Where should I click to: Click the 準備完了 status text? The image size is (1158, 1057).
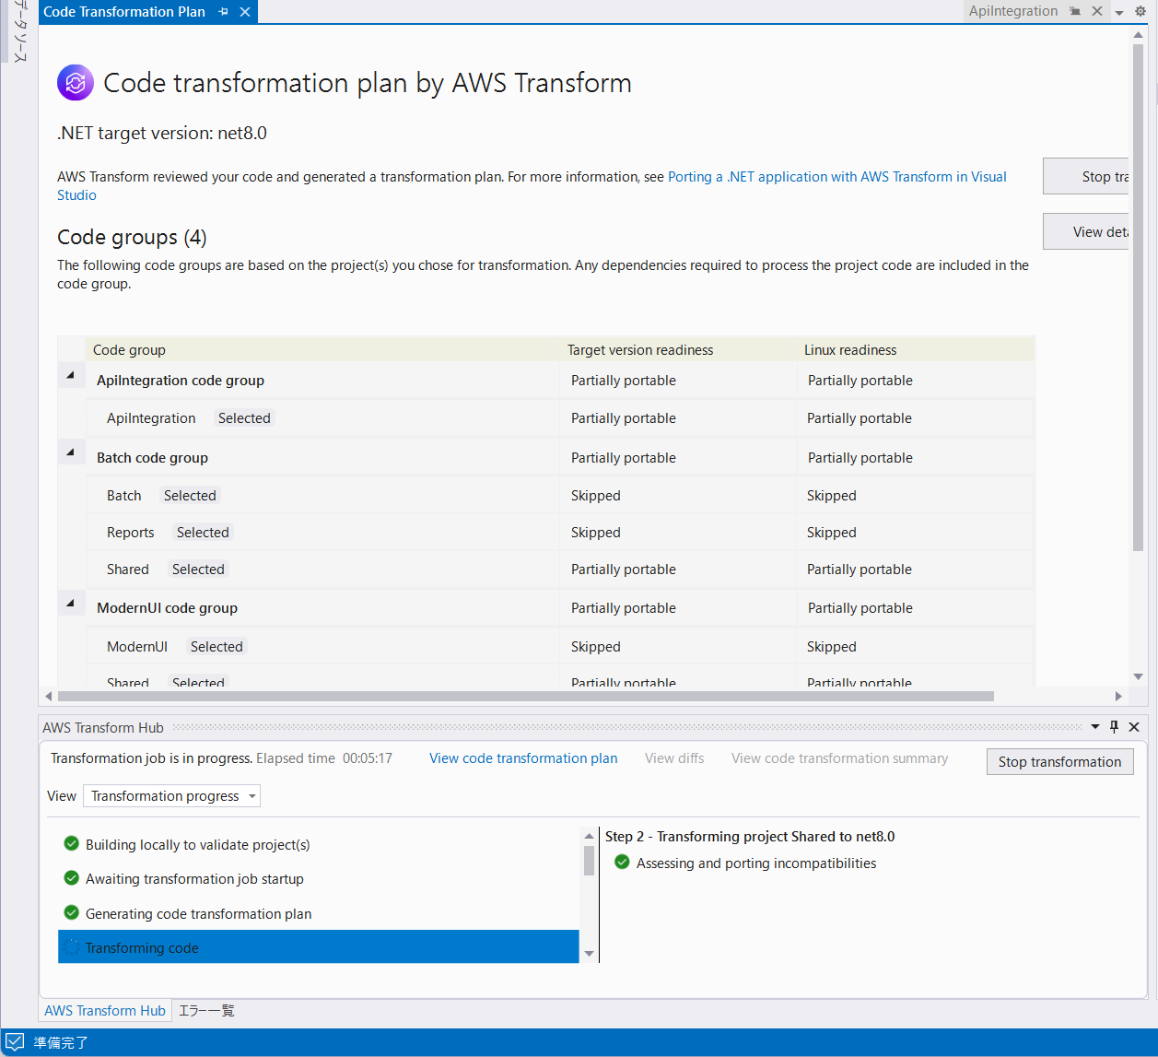[61, 1043]
